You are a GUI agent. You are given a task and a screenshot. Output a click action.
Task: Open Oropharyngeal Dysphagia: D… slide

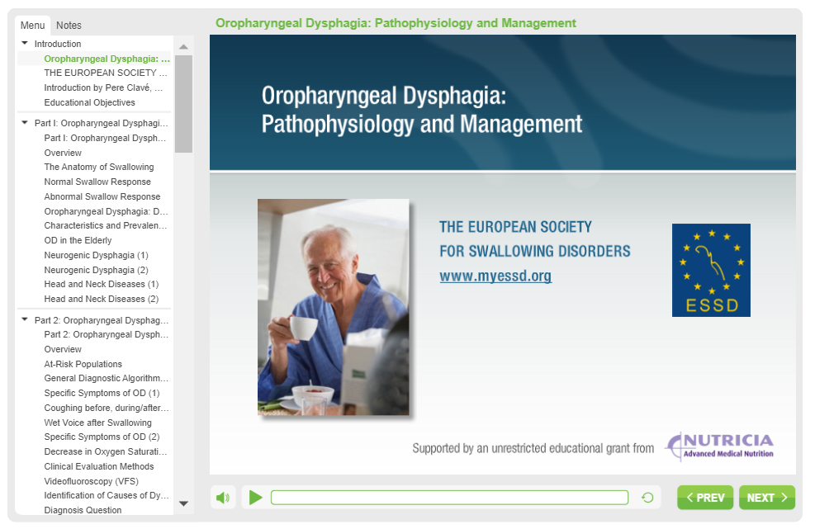pyautogui.click(x=106, y=211)
